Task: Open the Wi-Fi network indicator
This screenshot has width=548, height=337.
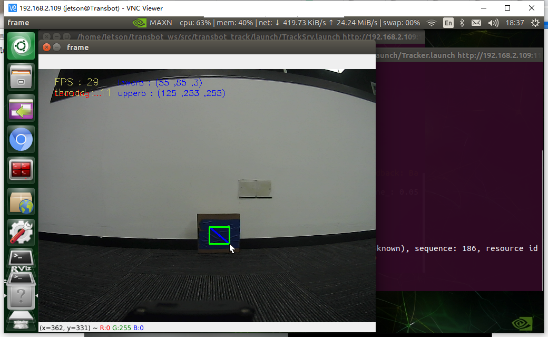Action: (432, 23)
